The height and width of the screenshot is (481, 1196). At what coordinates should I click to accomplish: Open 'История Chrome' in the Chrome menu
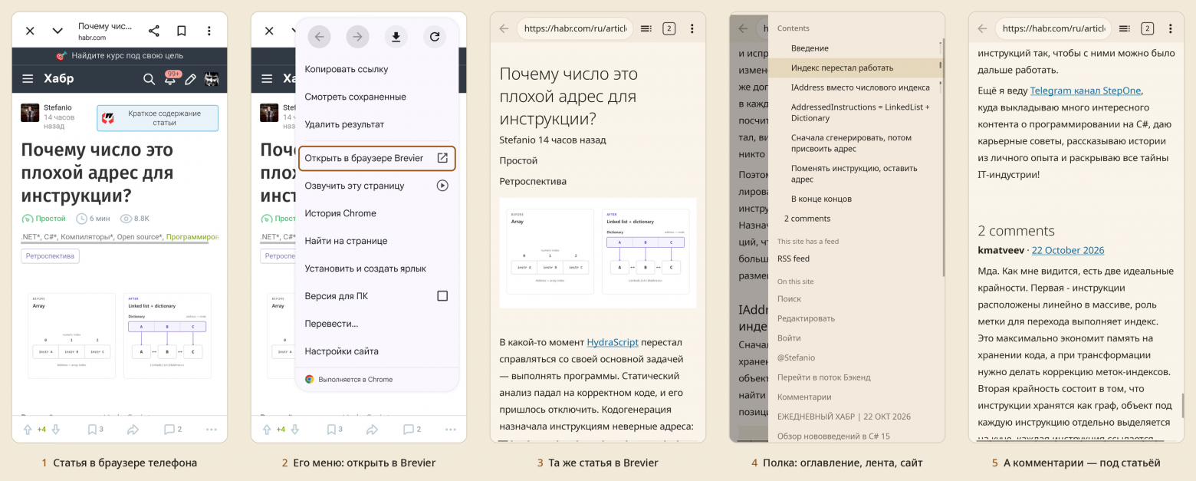click(376, 213)
